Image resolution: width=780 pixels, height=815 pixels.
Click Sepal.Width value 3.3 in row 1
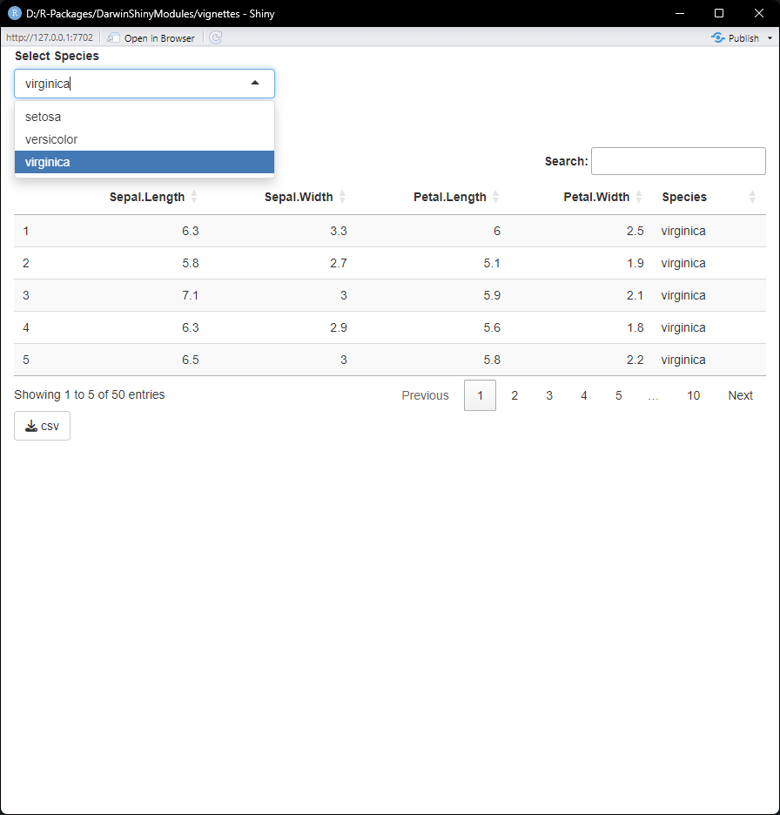tap(339, 231)
